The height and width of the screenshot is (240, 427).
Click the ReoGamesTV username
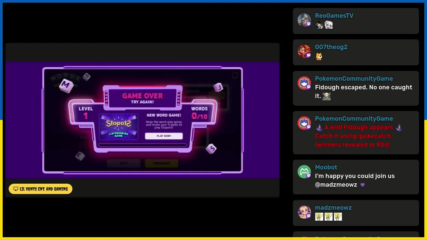click(334, 16)
